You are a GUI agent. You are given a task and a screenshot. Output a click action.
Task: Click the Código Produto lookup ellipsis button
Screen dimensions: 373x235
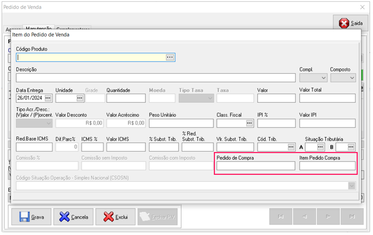[170, 57]
